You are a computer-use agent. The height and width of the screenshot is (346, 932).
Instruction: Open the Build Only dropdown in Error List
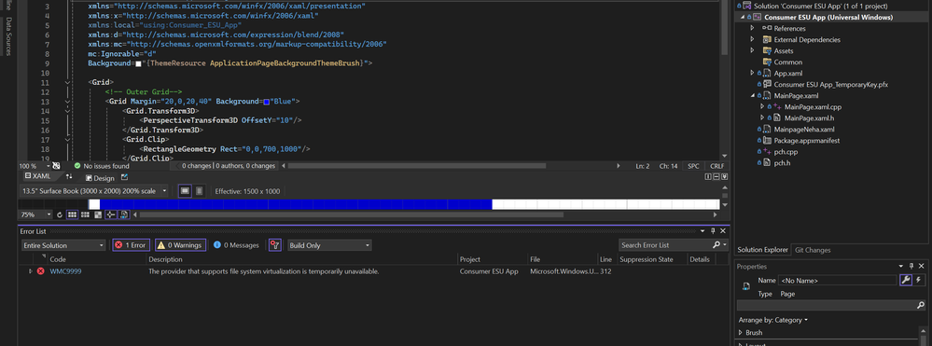point(329,245)
